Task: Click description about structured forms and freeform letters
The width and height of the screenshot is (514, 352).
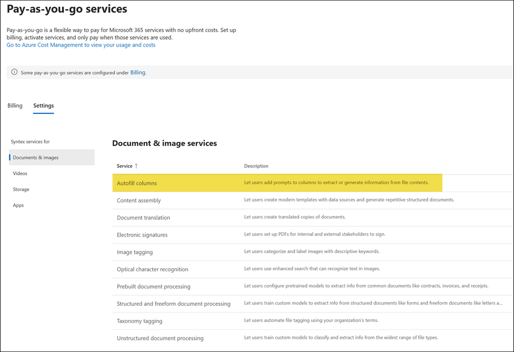Action: point(373,303)
